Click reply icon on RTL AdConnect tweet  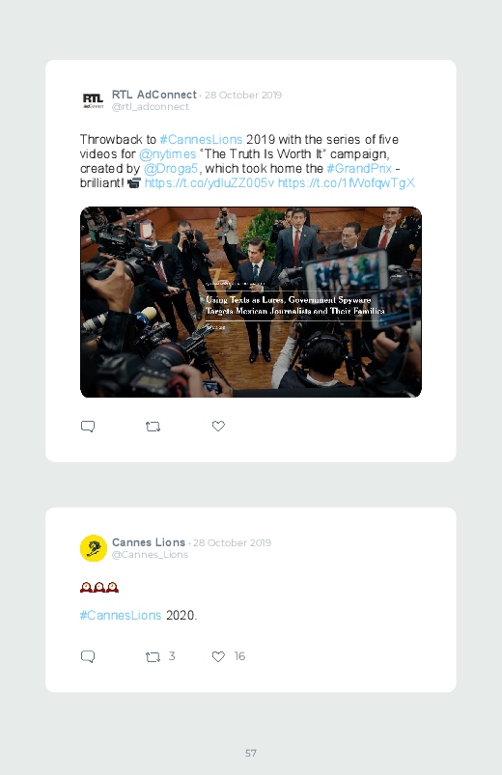(x=88, y=426)
